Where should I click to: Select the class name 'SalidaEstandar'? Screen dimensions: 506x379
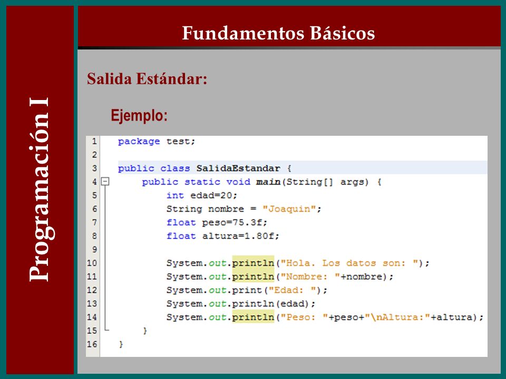pyautogui.click(x=238, y=168)
